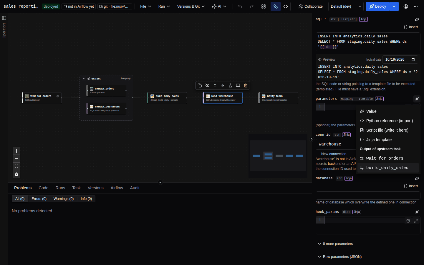Image resolution: width=424 pixels, height=265 pixels.
Task: Open the three-dots more options menu
Action: [x=416, y=6]
